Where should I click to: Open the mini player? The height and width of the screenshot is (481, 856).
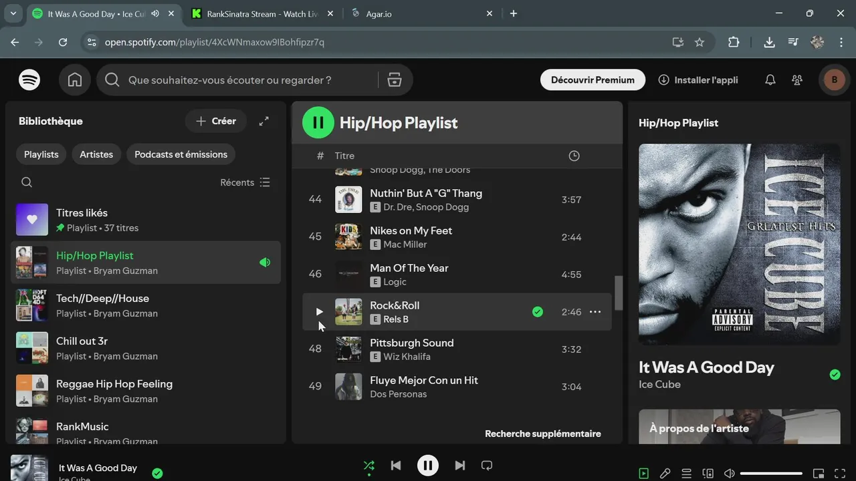819,474
